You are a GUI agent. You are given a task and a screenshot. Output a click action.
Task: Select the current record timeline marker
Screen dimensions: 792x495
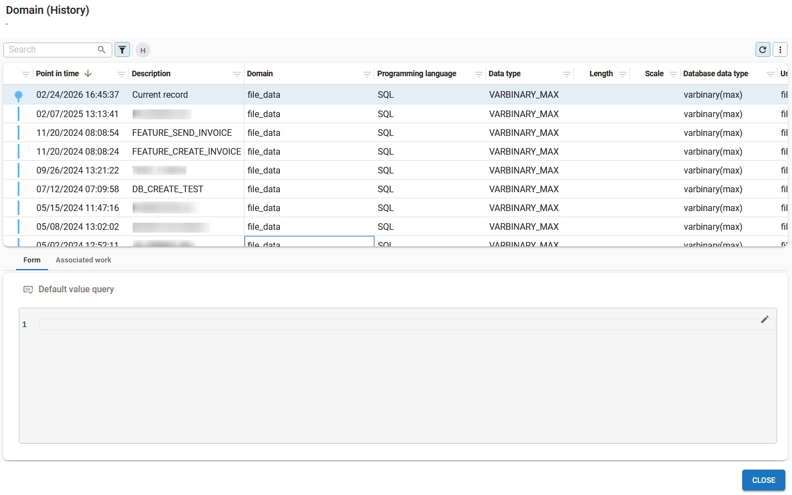(19, 95)
